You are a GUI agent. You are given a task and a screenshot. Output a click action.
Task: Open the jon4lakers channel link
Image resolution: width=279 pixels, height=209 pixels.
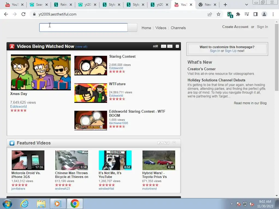point(18,189)
